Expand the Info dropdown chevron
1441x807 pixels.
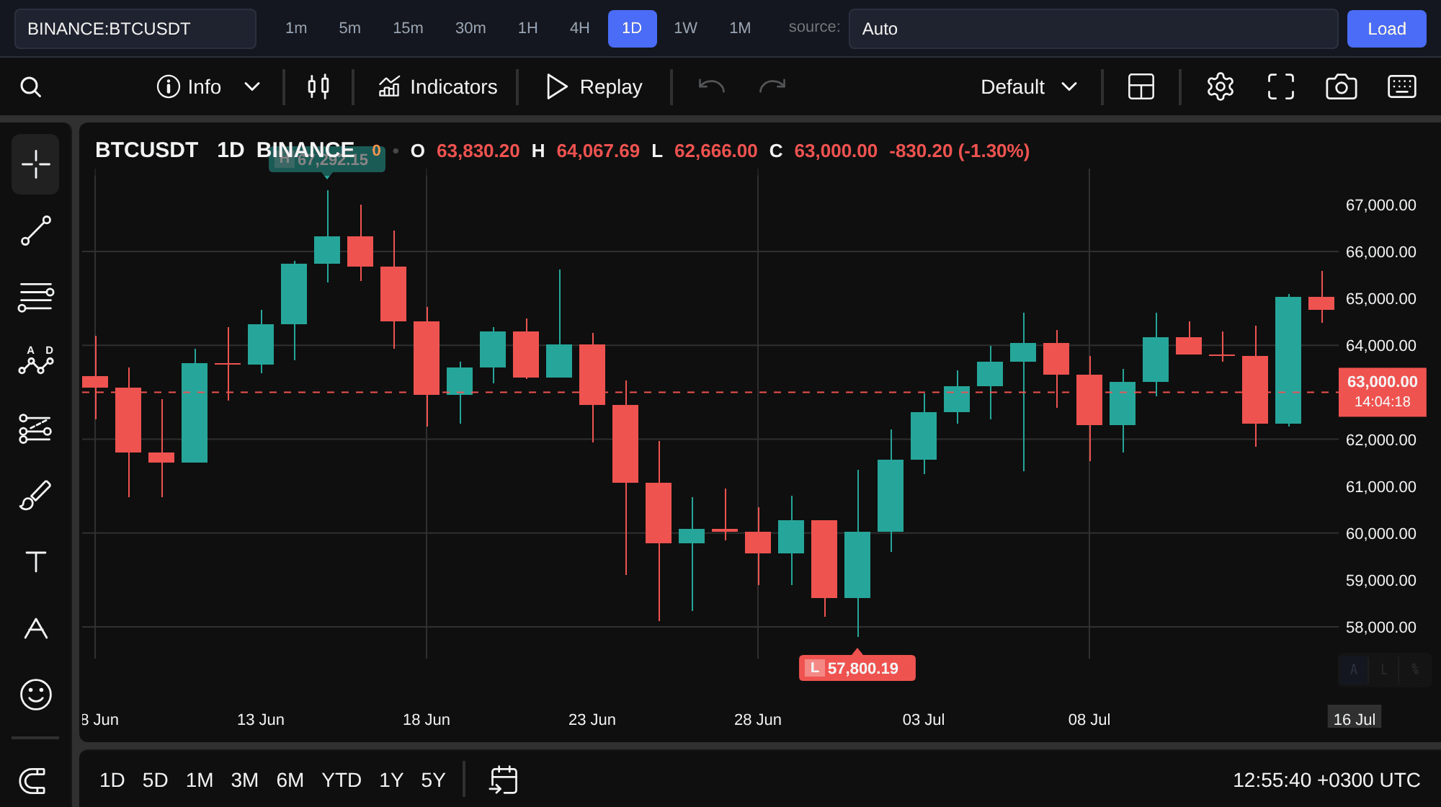tap(251, 86)
